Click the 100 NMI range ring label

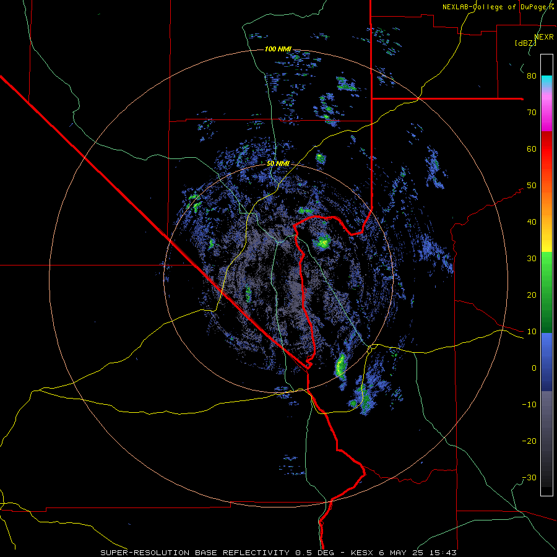pos(278,49)
